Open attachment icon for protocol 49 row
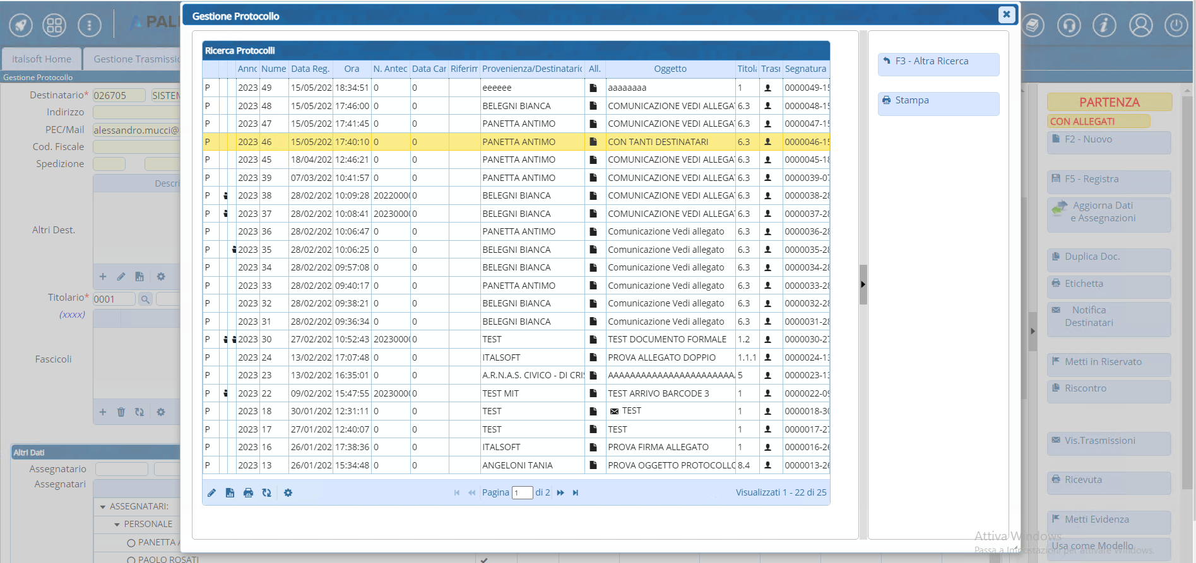 593,88
